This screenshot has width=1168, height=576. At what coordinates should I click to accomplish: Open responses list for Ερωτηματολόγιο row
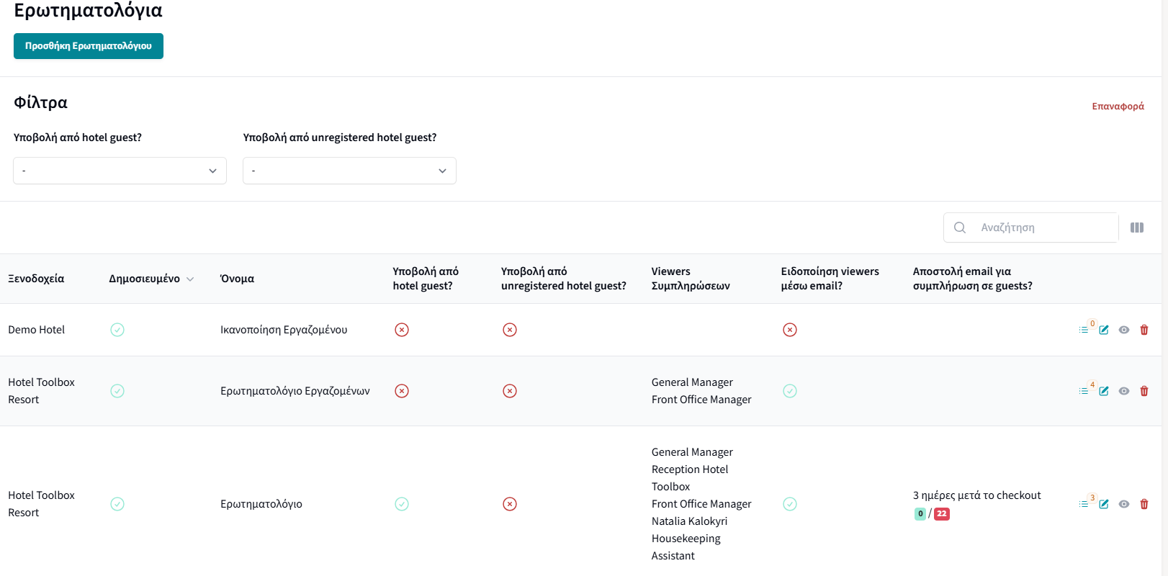[1084, 504]
